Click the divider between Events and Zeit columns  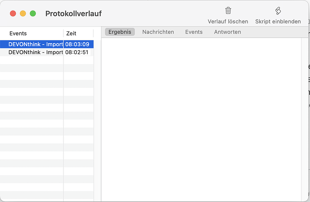point(63,34)
